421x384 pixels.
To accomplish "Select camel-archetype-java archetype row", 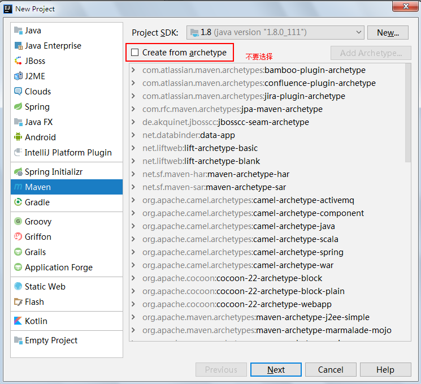I will (x=270, y=226).
